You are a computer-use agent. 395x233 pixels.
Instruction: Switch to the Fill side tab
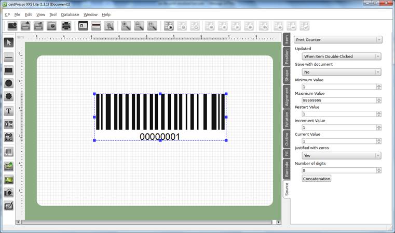287,154
